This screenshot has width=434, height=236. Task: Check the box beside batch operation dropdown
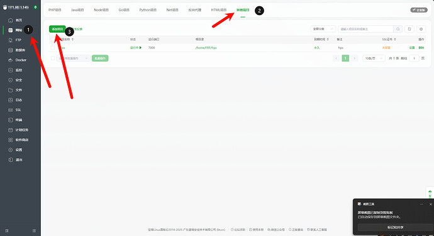point(53,58)
